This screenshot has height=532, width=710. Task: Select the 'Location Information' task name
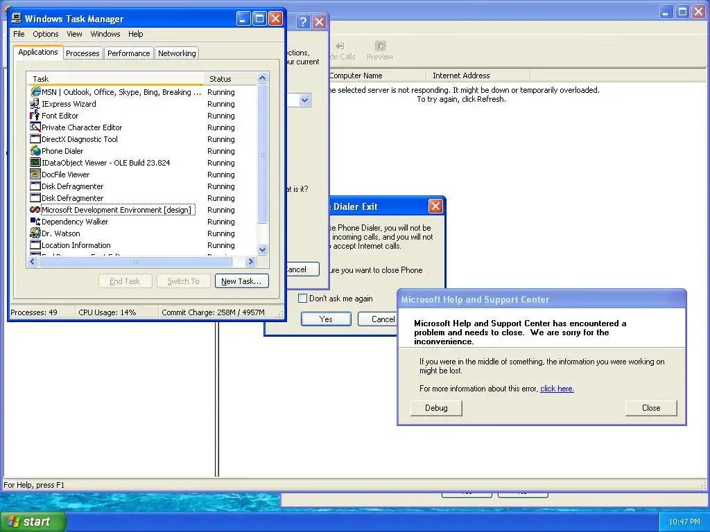click(x=76, y=245)
